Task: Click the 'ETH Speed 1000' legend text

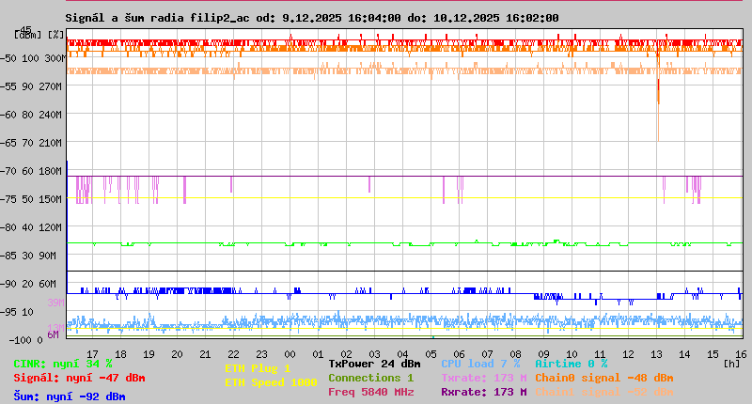Action: [x=271, y=382]
